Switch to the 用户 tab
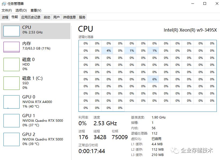The width and height of the screenshot is (220, 160). tap(56, 17)
